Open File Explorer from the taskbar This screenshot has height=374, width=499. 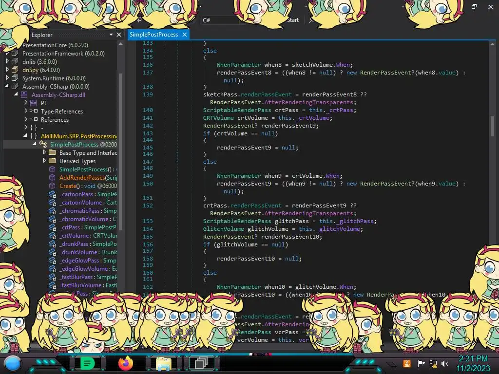(164, 363)
